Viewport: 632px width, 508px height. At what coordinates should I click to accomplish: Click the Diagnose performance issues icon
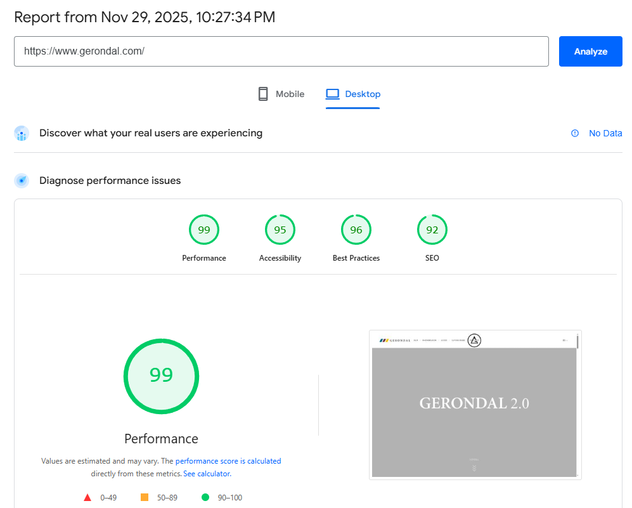coord(22,181)
